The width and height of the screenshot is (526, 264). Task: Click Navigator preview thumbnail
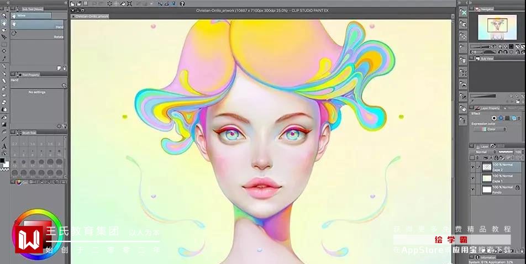[x=497, y=27]
